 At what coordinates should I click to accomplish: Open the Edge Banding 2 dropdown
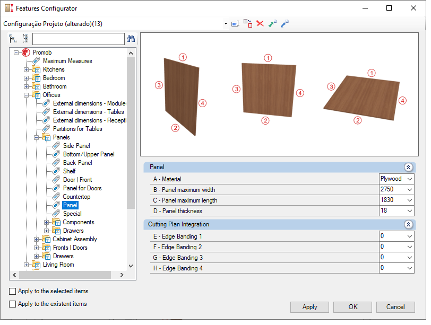tap(410, 247)
